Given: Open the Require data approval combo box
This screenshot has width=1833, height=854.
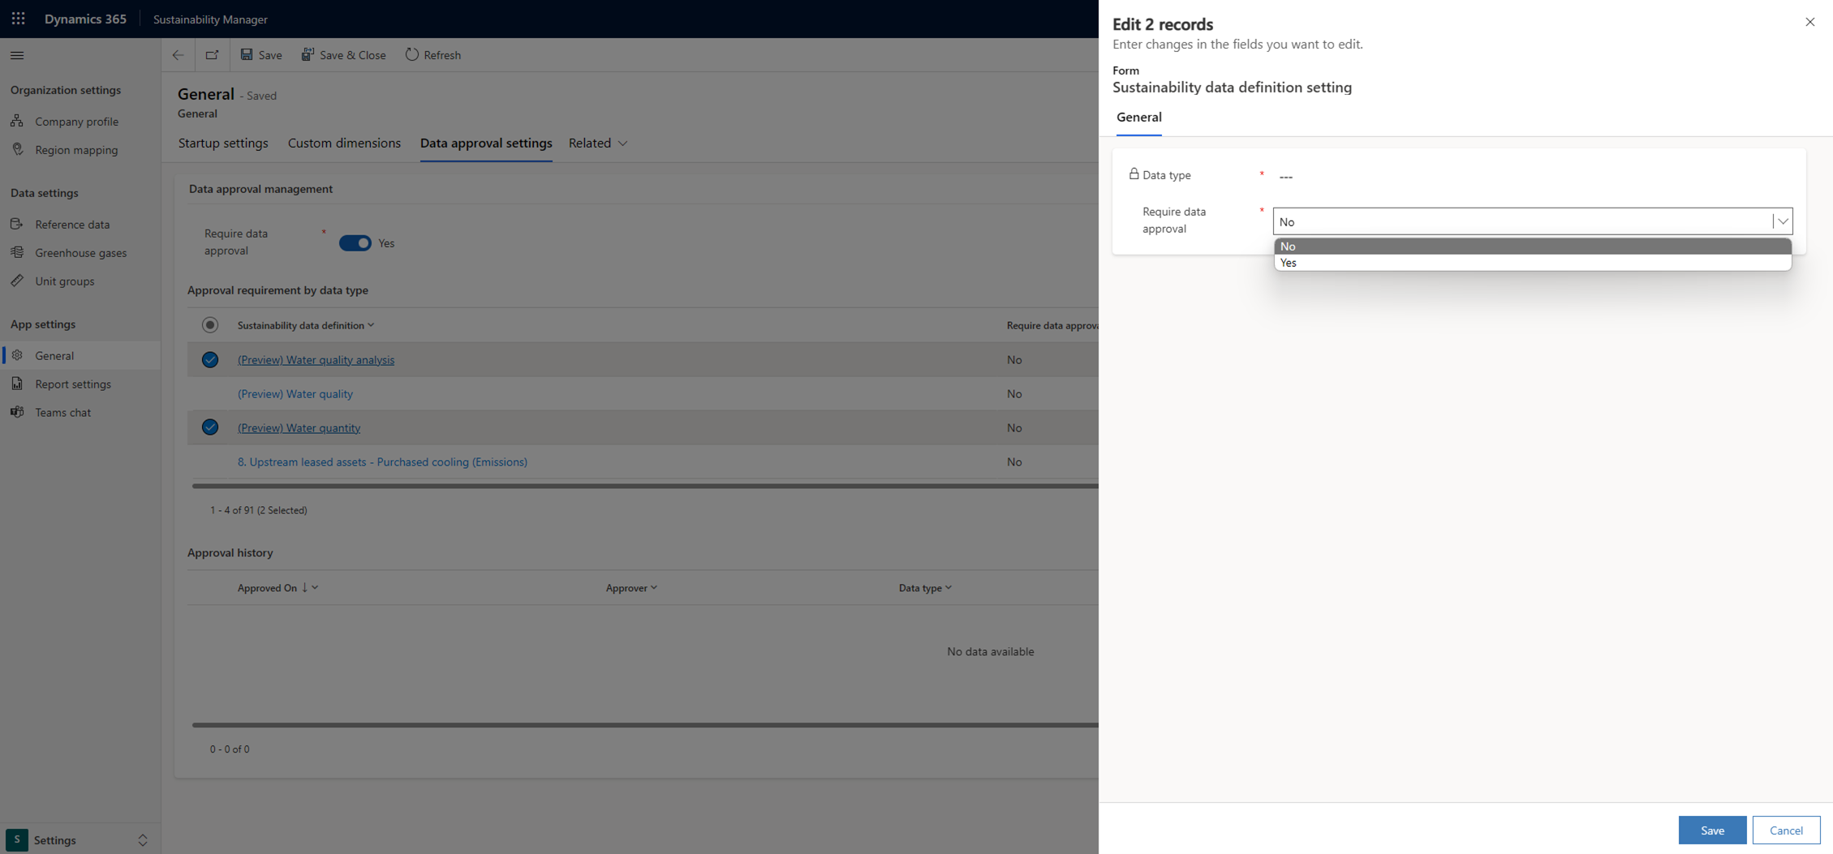Looking at the screenshot, I should [x=1533, y=221].
